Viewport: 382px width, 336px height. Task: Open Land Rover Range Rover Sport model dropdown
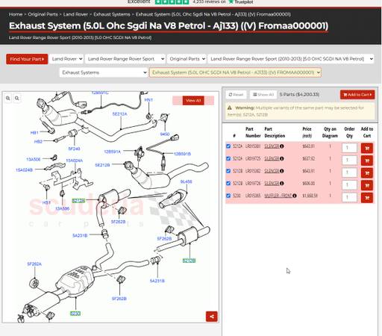(125, 59)
